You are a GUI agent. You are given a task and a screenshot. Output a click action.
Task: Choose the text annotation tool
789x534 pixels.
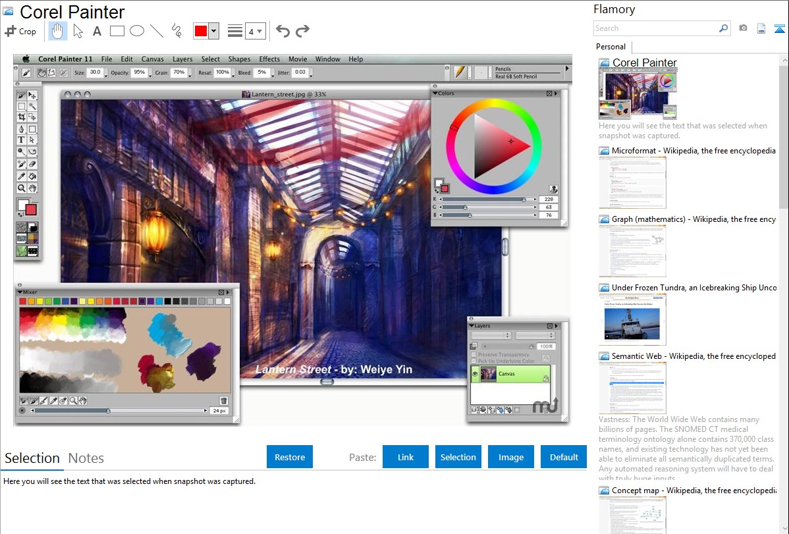click(97, 31)
